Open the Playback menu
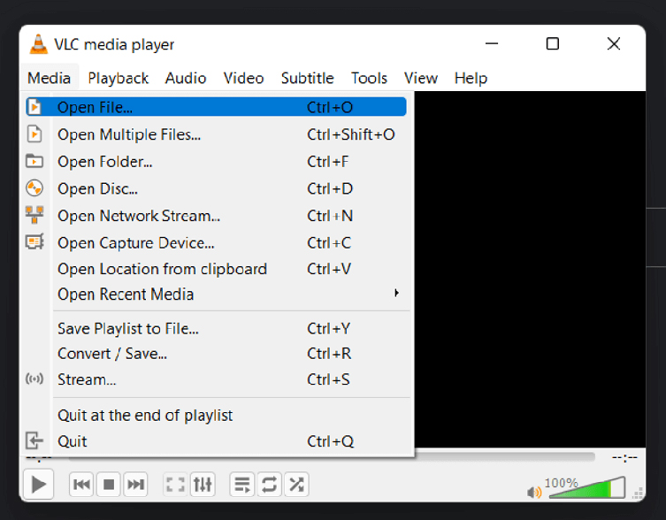The height and width of the screenshot is (520, 666). 119,78
